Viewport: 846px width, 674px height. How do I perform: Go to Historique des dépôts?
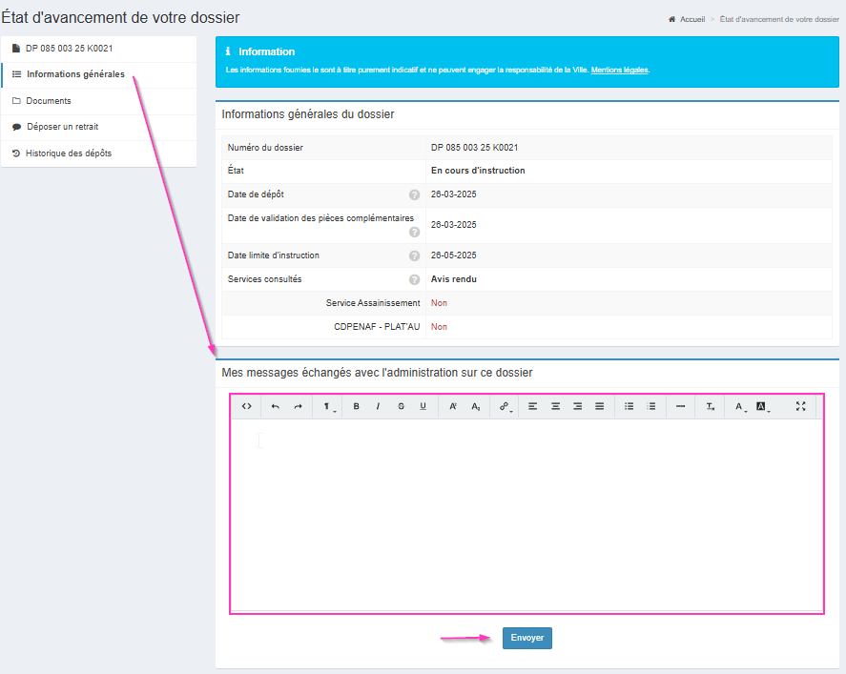pyautogui.click(x=68, y=153)
